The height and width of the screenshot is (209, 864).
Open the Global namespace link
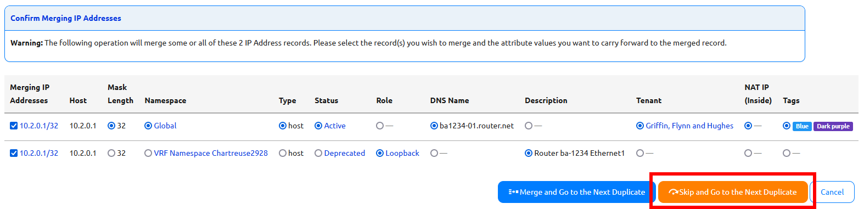(165, 126)
